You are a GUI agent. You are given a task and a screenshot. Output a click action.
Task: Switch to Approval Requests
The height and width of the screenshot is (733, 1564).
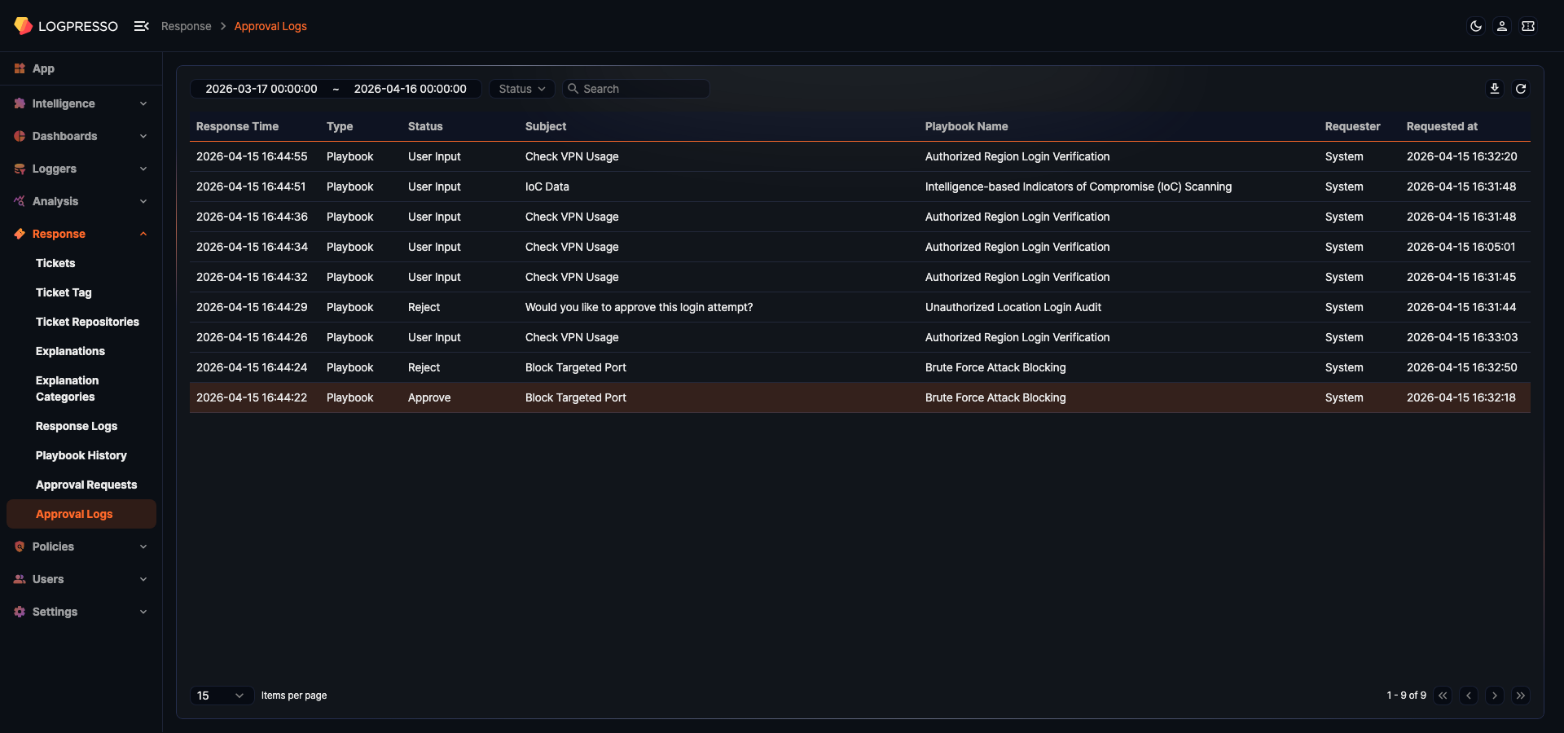point(86,485)
